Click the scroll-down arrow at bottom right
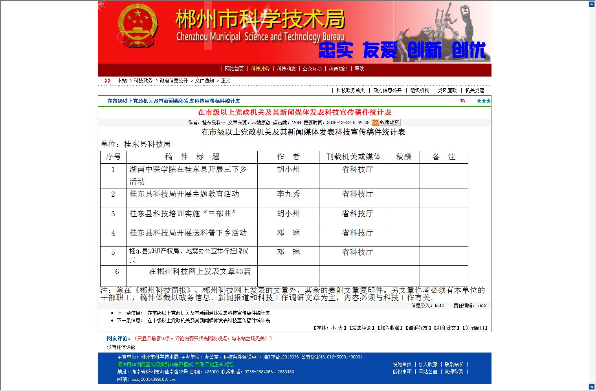Screen dimensions: 596x391 [592, 387]
